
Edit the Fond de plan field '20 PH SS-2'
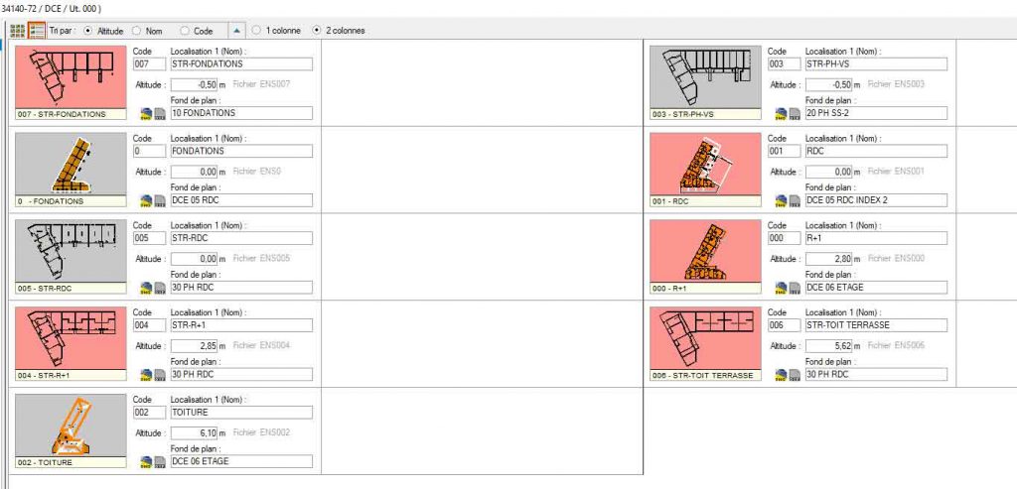(x=875, y=113)
